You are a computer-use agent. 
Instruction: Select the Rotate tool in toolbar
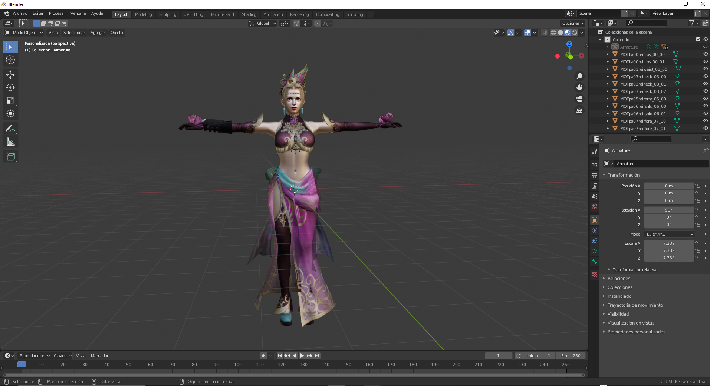point(10,88)
